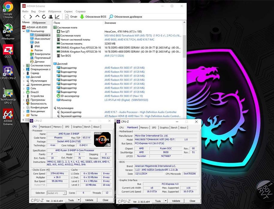Refresh the AIDA64 page
The width and height of the screenshot is (274, 209).
pos(44,17)
